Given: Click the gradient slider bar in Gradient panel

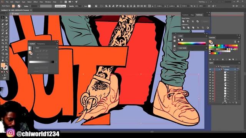Looking at the screenshot, I should click(42, 62).
